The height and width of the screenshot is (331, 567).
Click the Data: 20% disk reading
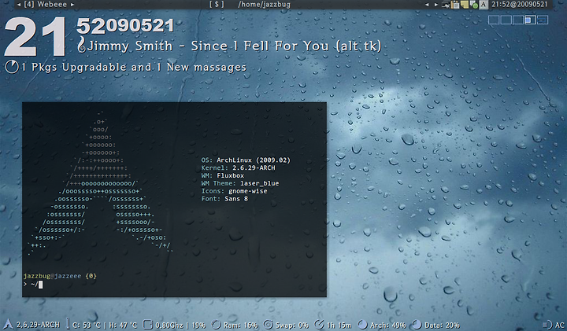pos(442,325)
